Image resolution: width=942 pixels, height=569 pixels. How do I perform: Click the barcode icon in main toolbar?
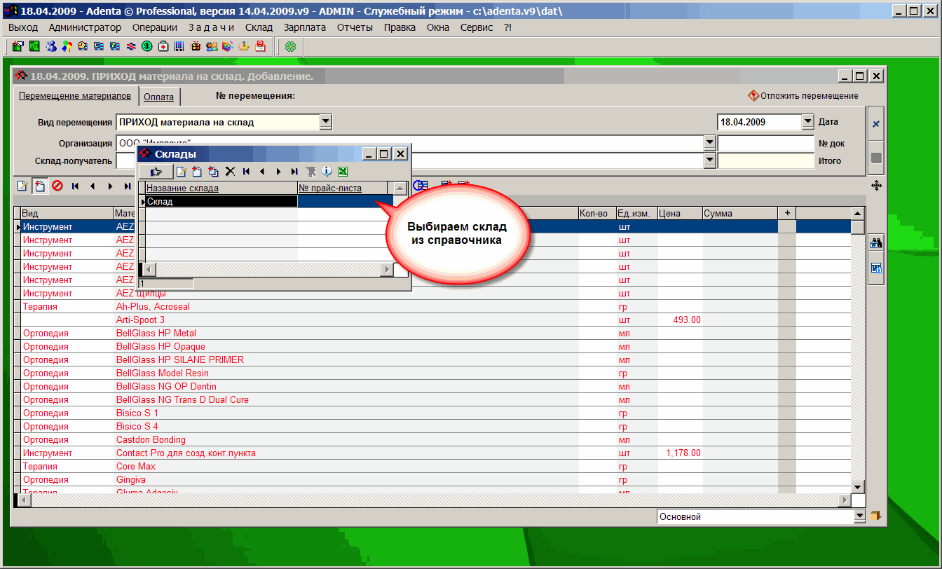click(179, 46)
